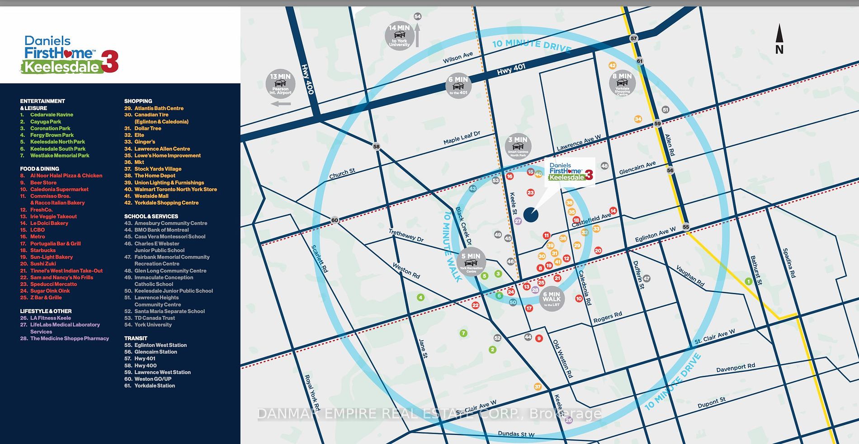
Task: Click grey map marker 48 near Glencairn Ave
Action: [x=604, y=166]
